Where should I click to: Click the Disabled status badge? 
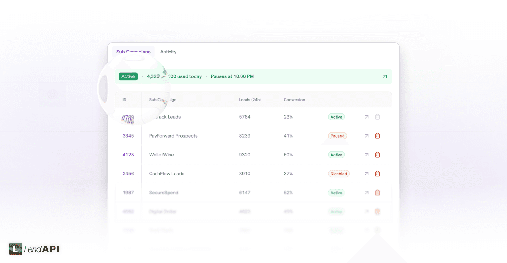click(339, 174)
